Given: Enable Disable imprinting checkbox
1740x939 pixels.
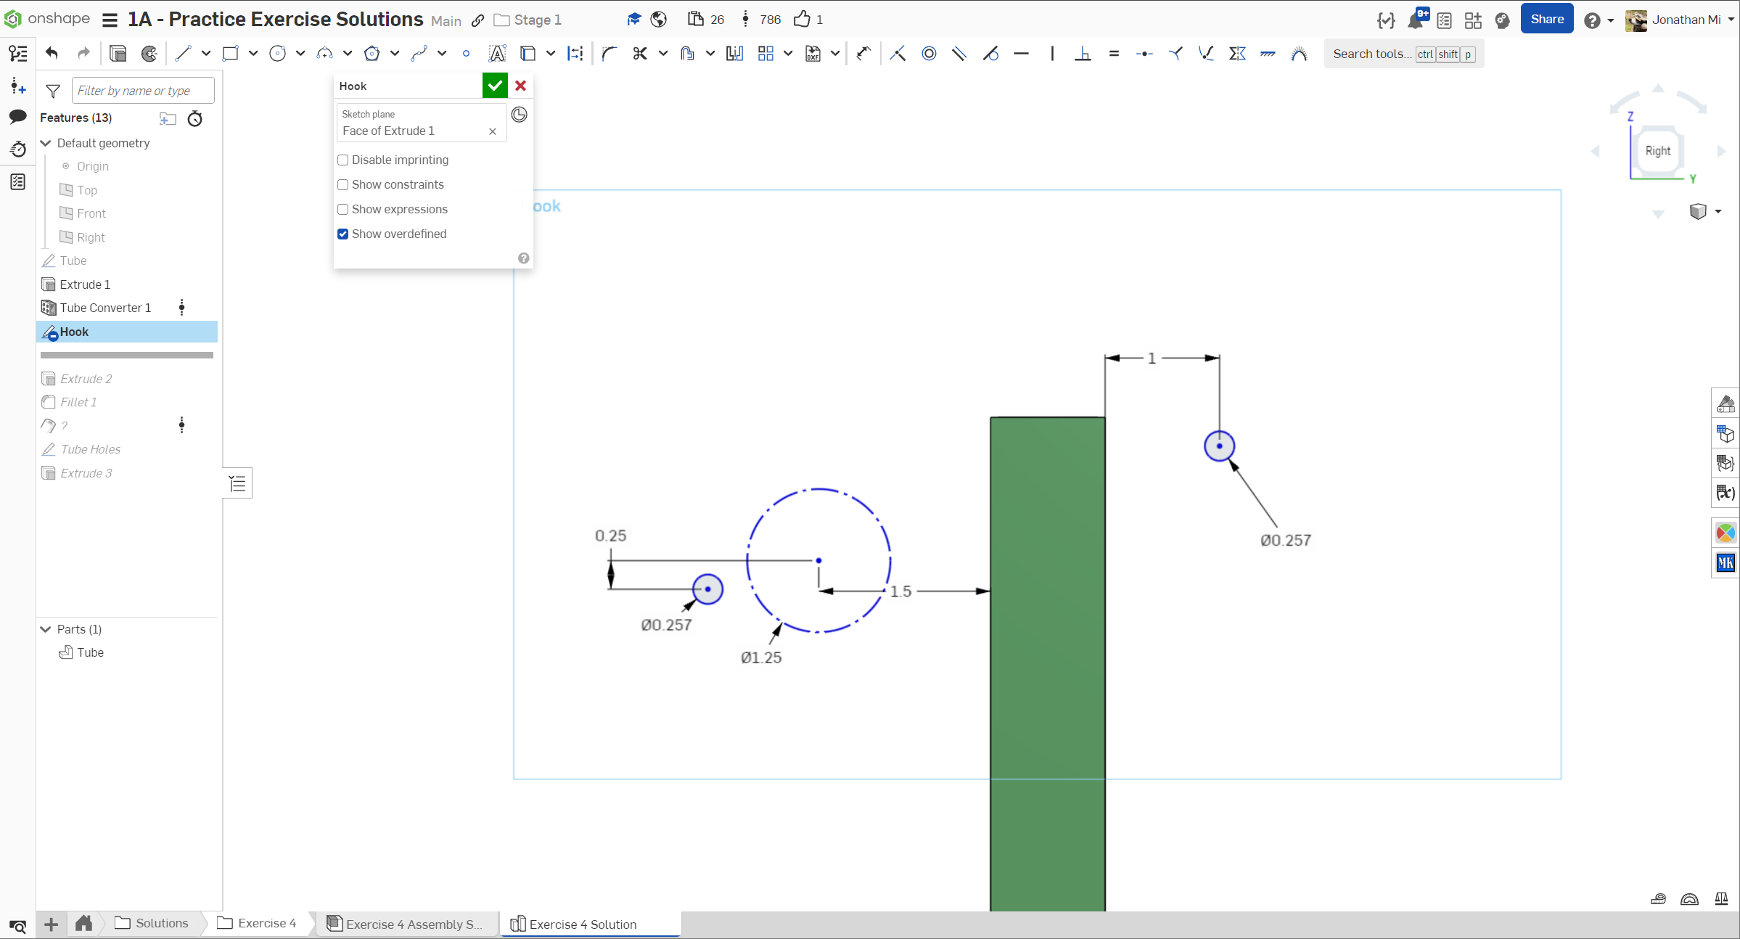Looking at the screenshot, I should pyautogui.click(x=343, y=160).
